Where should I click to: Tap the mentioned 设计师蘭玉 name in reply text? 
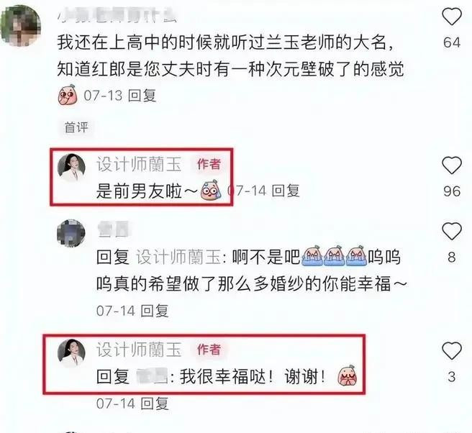(179, 257)
